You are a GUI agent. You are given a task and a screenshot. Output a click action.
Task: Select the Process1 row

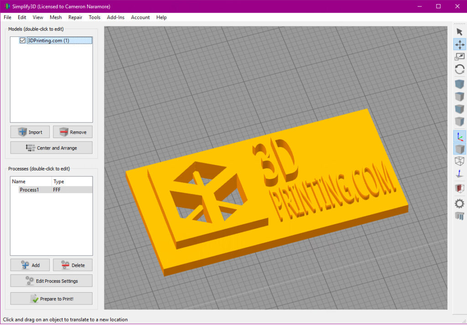(55, 190)
